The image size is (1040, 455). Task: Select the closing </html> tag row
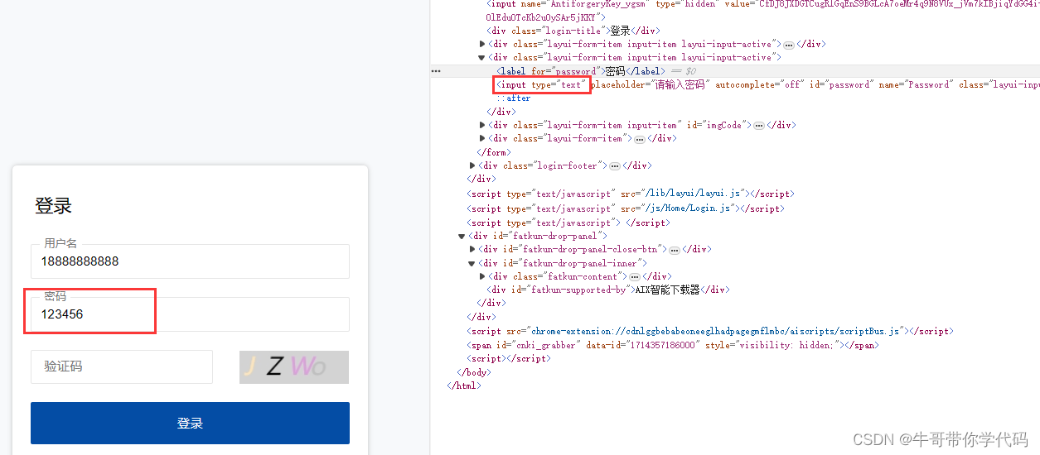[734, 386]
